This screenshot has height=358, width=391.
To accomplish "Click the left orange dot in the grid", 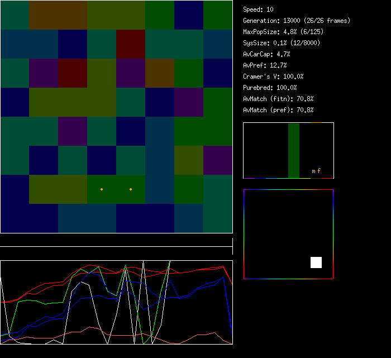I will tap(102, 189).
